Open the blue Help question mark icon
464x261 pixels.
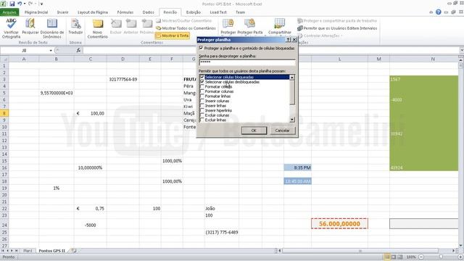tap(438, 12)
